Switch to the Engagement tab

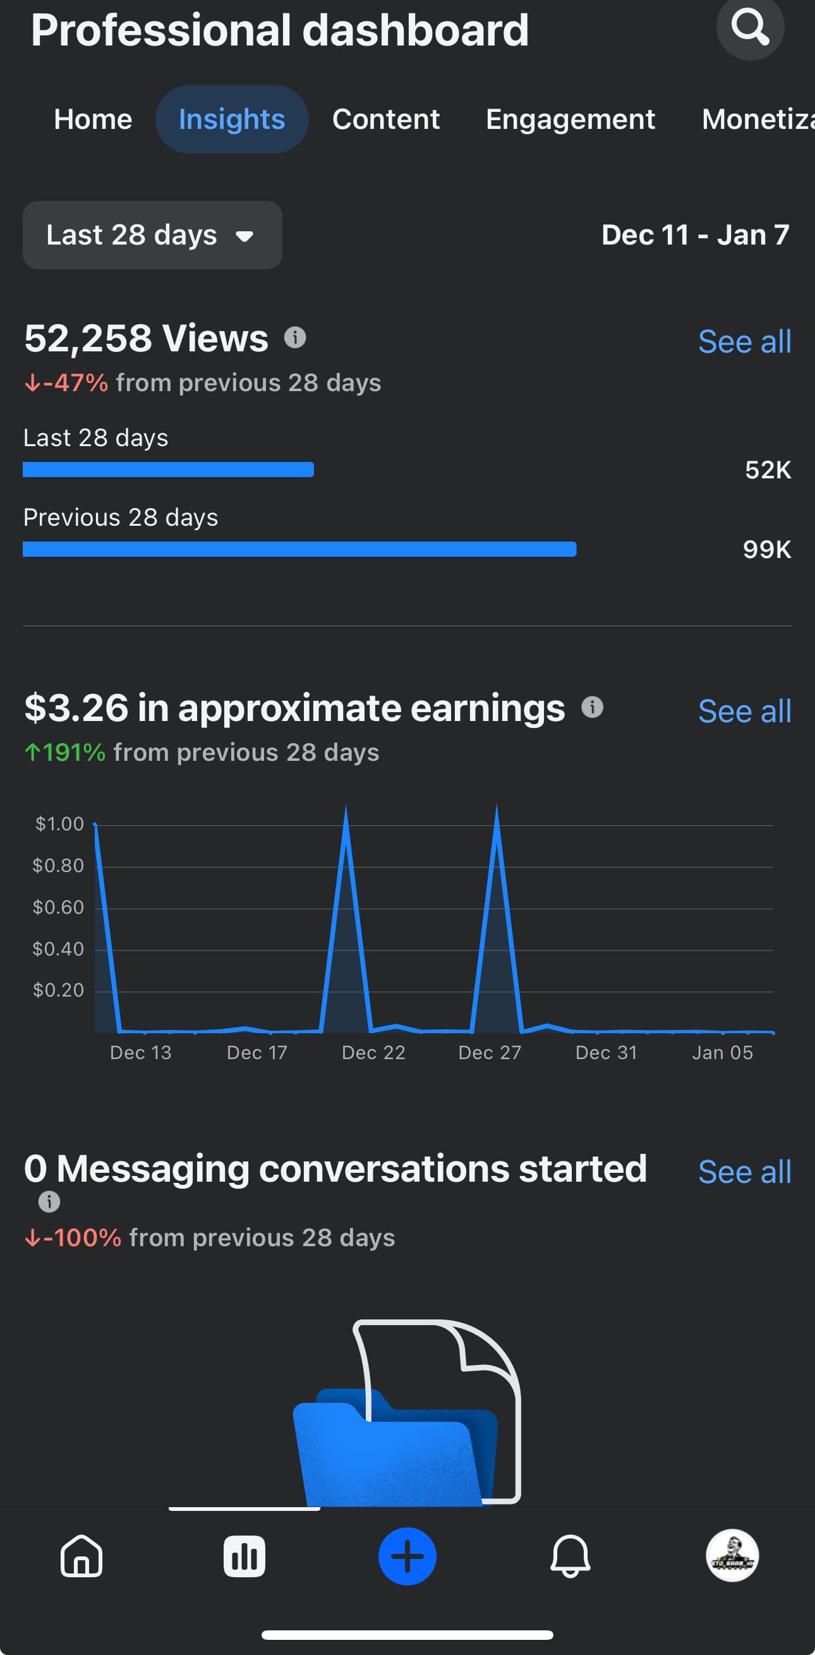[x=570, y=119]
